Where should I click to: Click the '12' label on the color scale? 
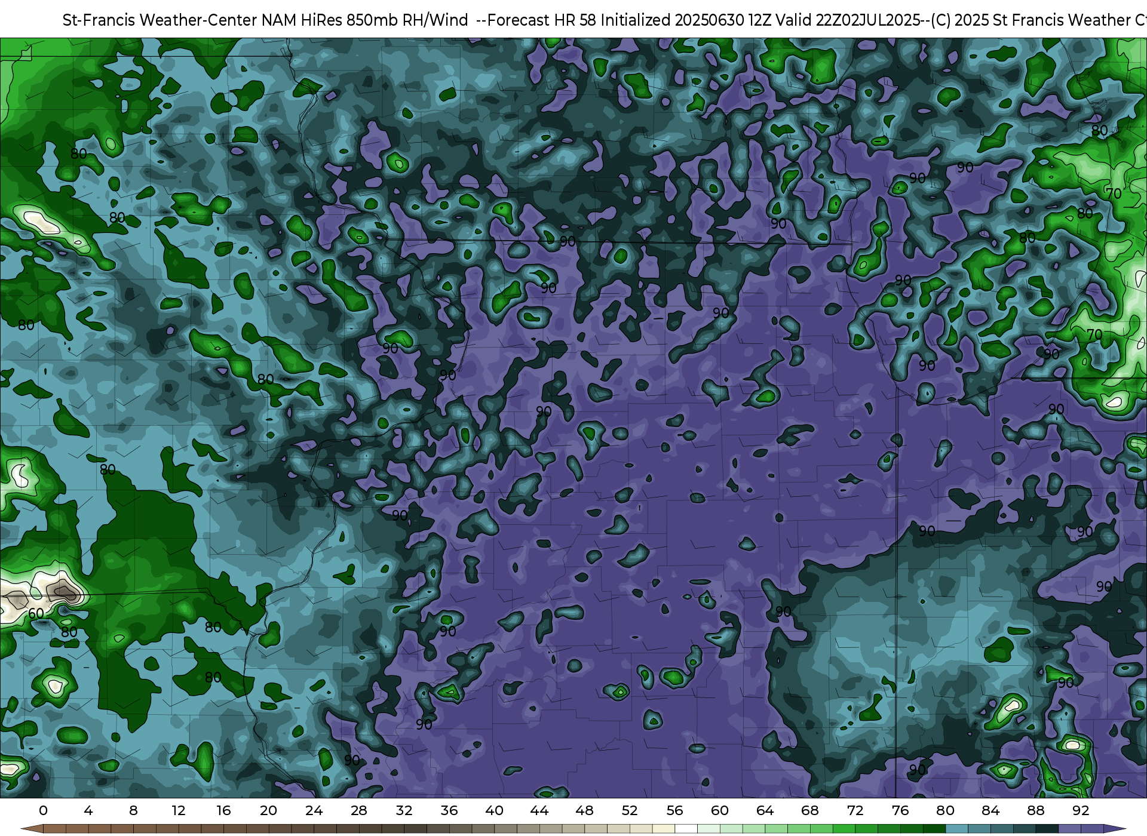click(x=179, y=810)
